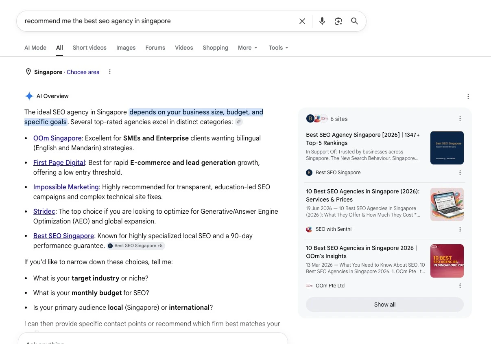Open '10 Best SEO Agencies in Singapore 2026 | OOm's Insights'
Screen dimensions: 491x344
[x=362, y=252]
